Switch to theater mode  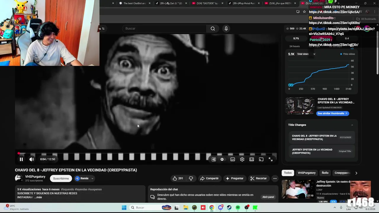point(252,159)
